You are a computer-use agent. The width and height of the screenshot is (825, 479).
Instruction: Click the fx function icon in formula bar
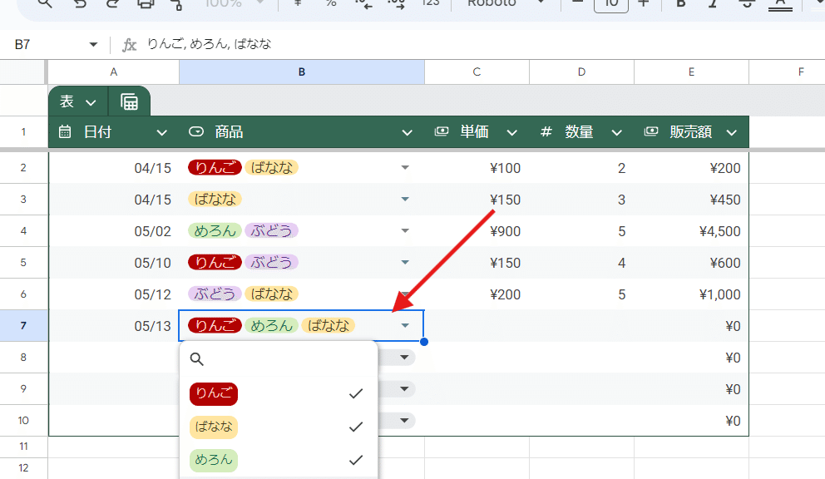tap(129, 45)
